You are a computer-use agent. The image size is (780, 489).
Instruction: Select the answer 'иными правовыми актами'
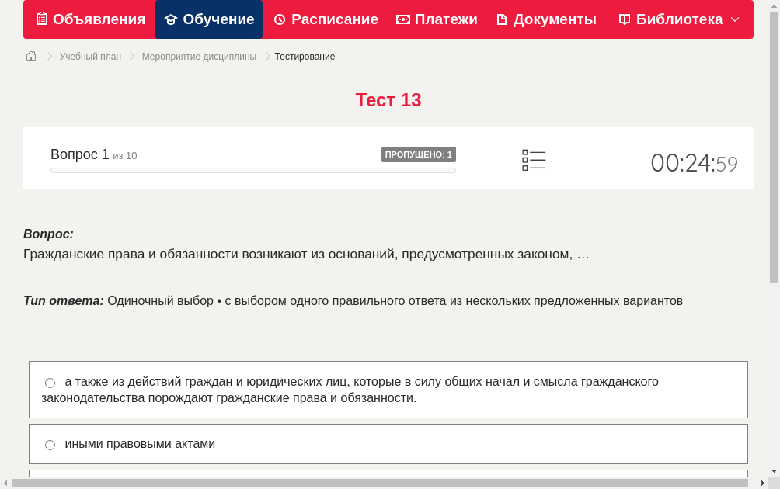(x=50, y=444)
